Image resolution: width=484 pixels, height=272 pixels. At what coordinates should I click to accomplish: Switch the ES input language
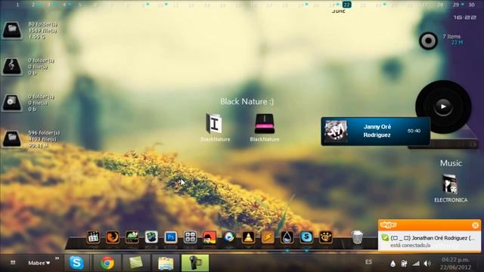tap(368, 262)
